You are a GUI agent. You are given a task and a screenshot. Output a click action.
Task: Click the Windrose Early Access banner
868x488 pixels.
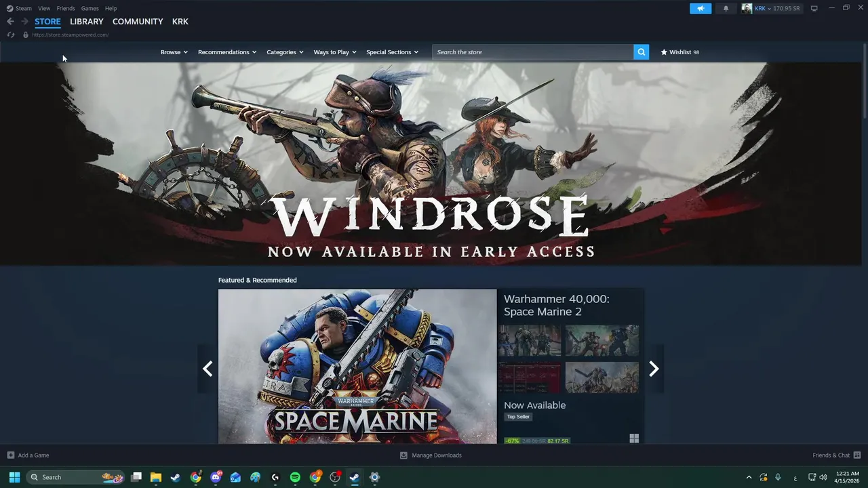[x=431, y=164]
